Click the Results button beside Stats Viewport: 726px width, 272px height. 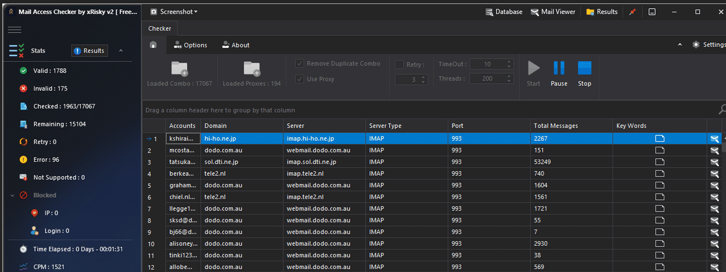[x=89, y=51]
